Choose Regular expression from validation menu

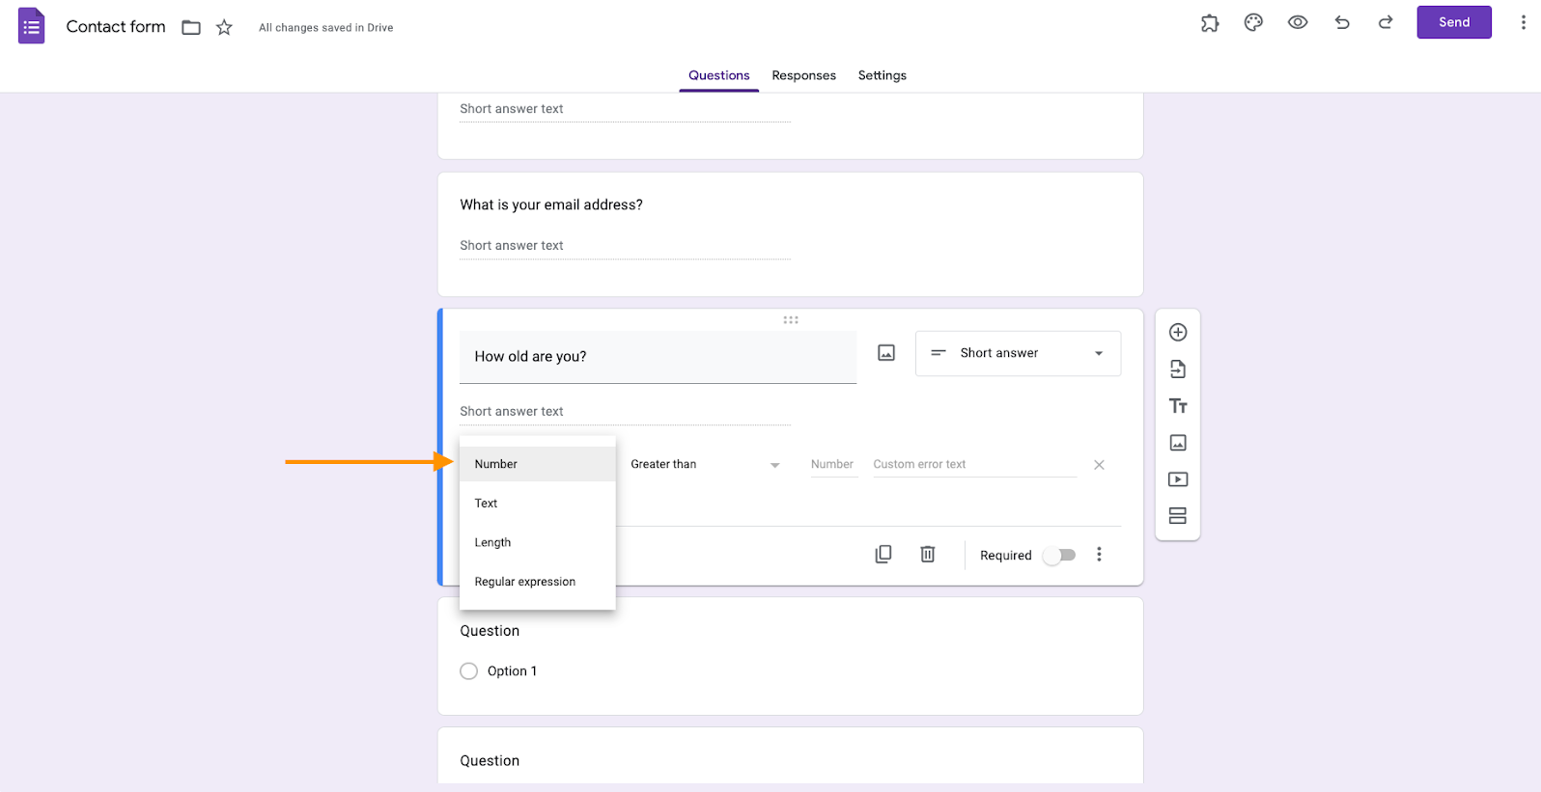525,582
